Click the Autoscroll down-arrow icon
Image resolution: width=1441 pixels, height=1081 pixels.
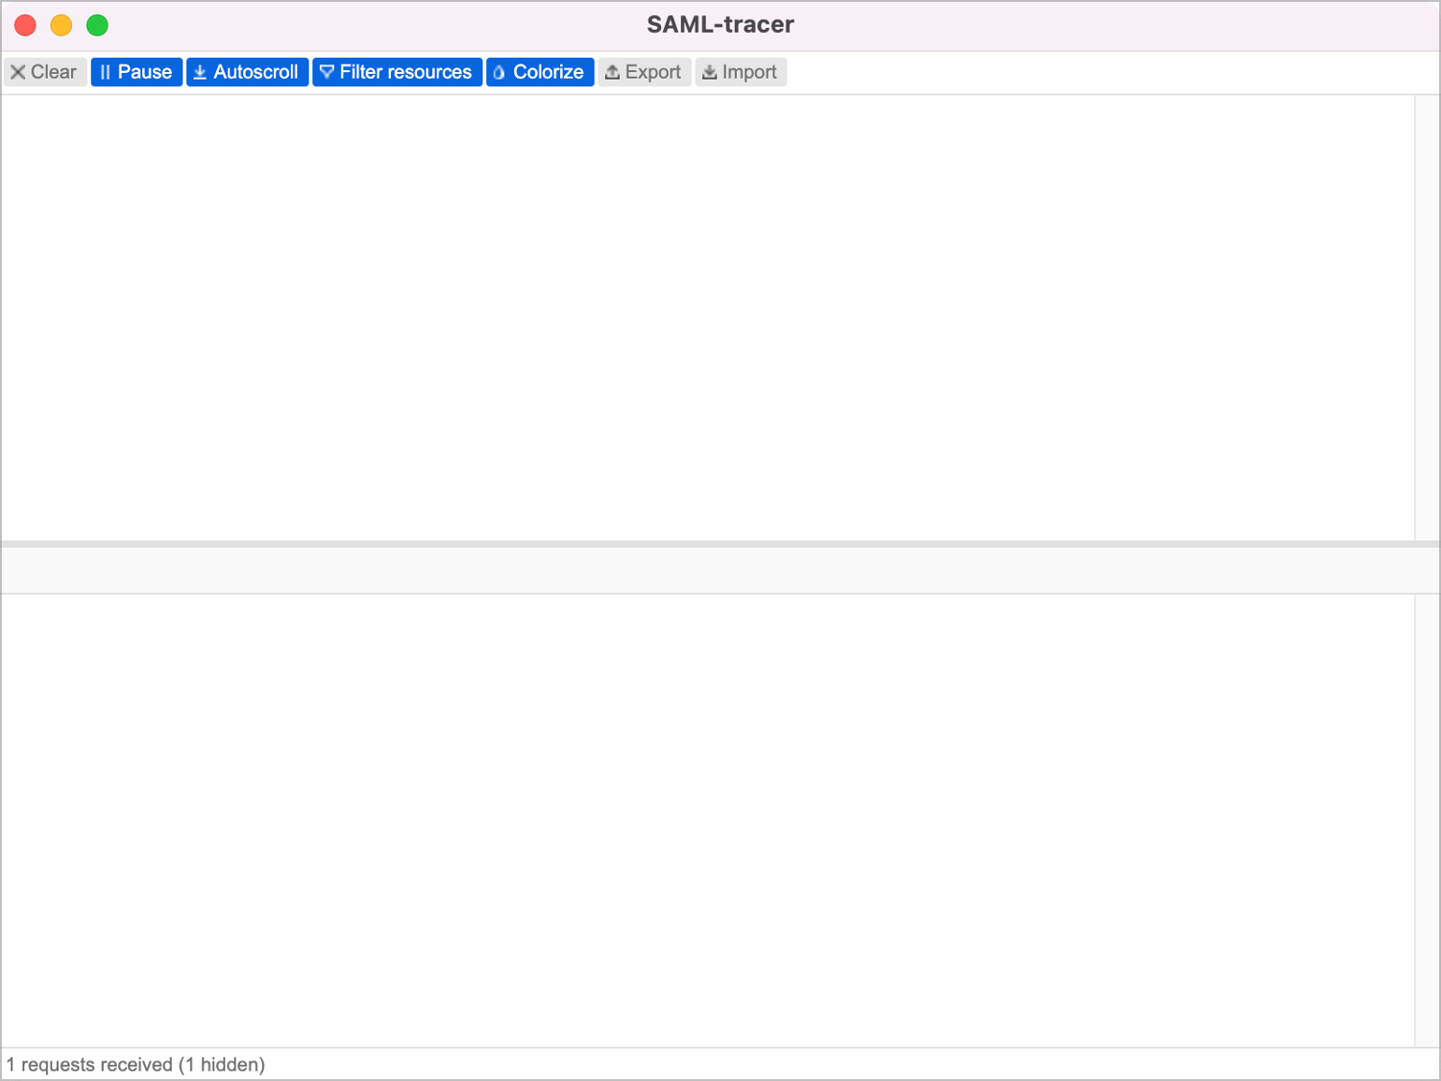coord(200,72)
